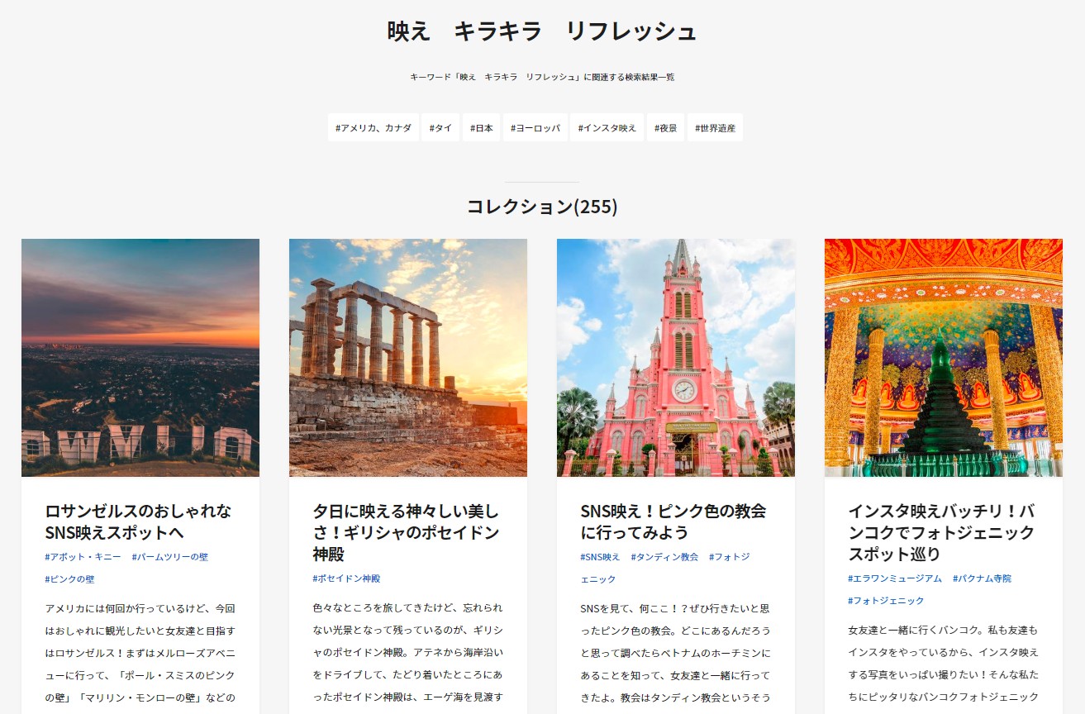Click the #タンディン教会 hashtag
The width and height of the screenshot is (1085, 714).
(664, 557)
